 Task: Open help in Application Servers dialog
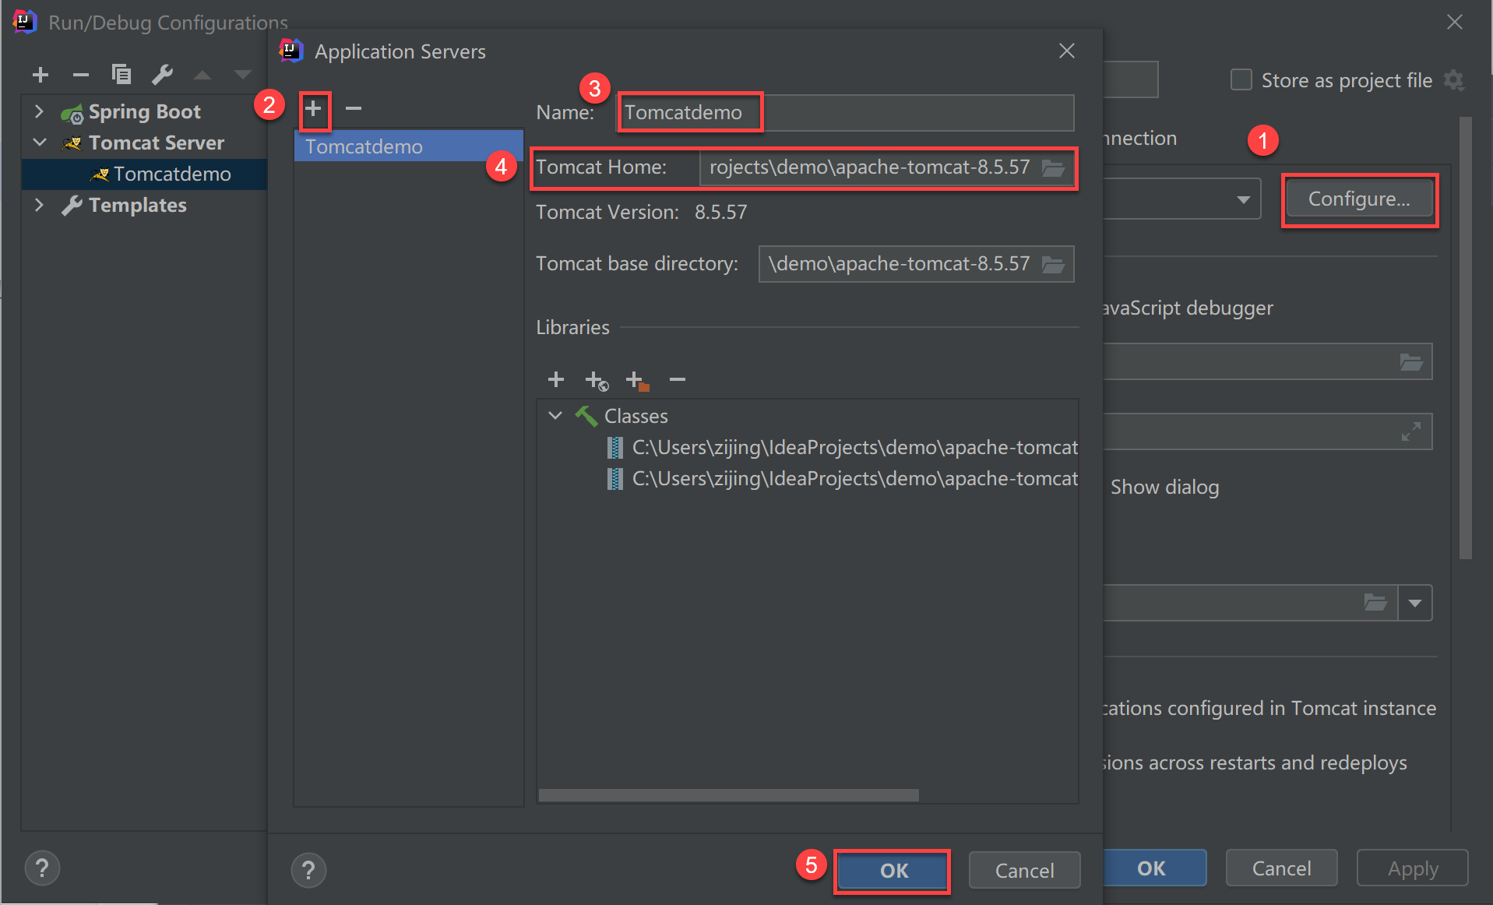click(x=308, y=870)
